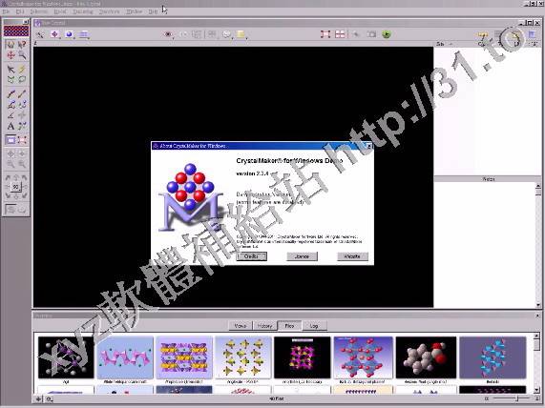Click the rotation angle field showing 90
This screenshot has height=408, width=545.
[x=15, y=187]
